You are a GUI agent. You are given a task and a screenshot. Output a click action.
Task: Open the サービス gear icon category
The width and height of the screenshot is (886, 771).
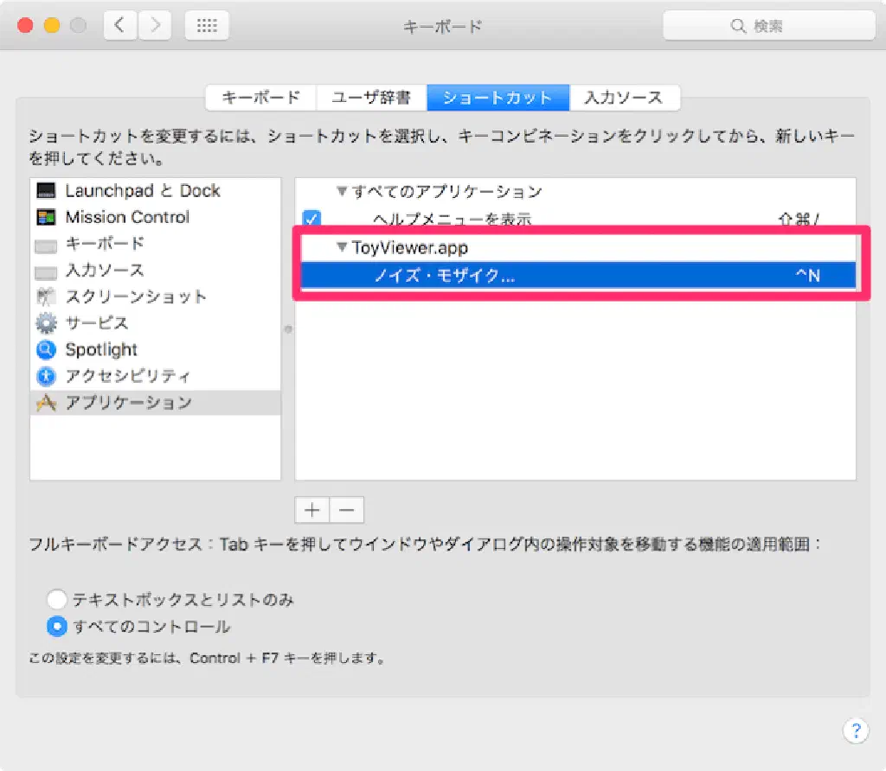coord(48,323)
